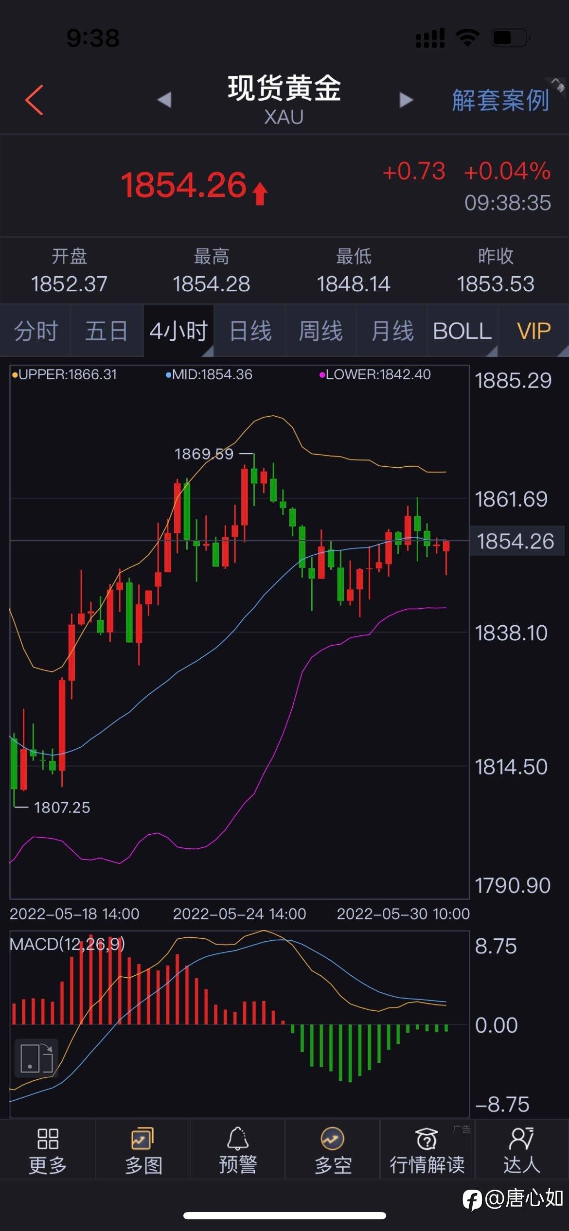The width and height of the screenshot is (569, 1231).
Task: Select the 周线 weekly tab
Action: click(320, 331)
